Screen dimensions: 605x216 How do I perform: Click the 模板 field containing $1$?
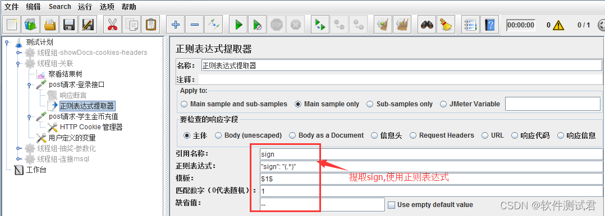432,179
